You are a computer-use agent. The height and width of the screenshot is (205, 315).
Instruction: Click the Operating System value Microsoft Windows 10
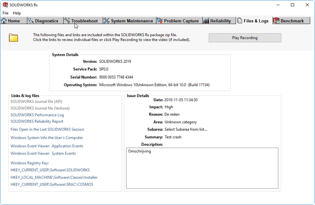coord(154,85)
